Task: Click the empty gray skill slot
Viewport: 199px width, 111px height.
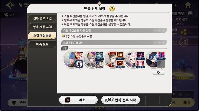Action: pyautogui.click(x=161, y=64)
